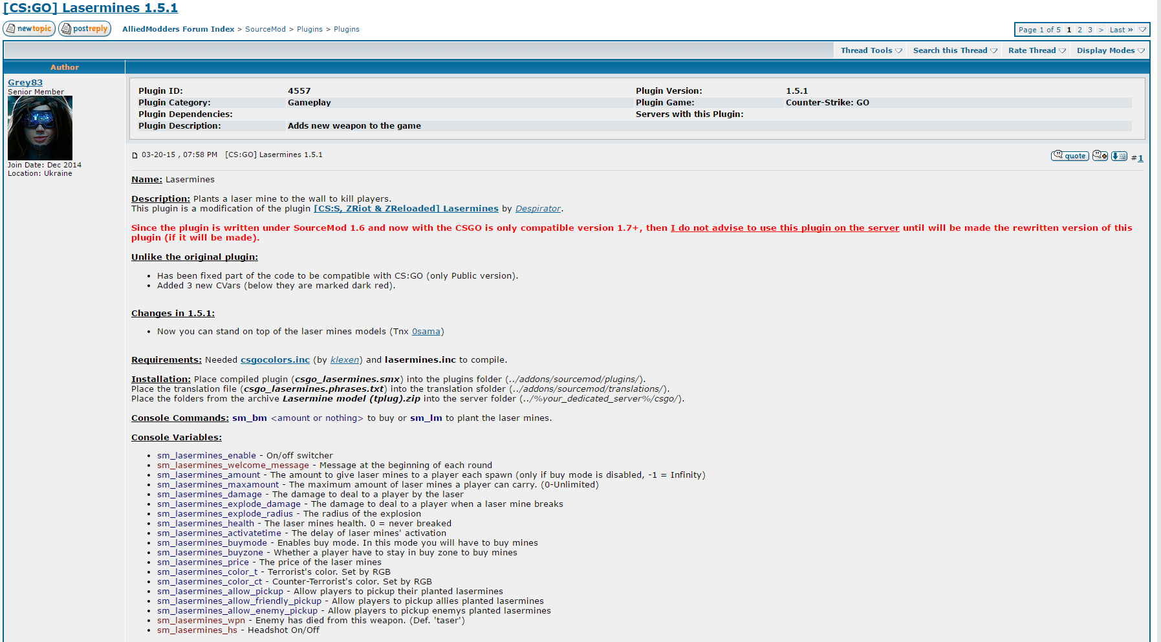The image size is (1161, 642).
Task: Add post to multi-quote with plus icon
Action: click(1100, 156)
